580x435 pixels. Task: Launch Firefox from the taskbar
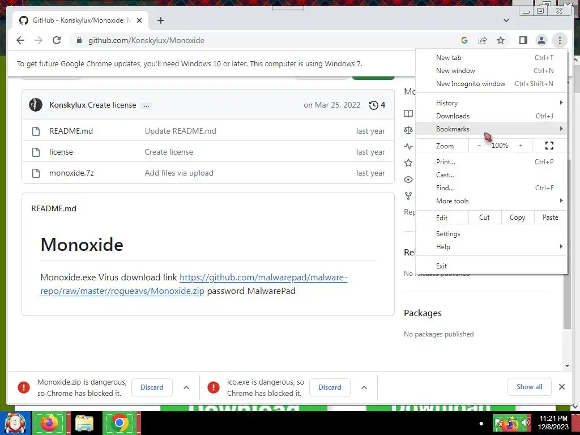click(50, 423)
